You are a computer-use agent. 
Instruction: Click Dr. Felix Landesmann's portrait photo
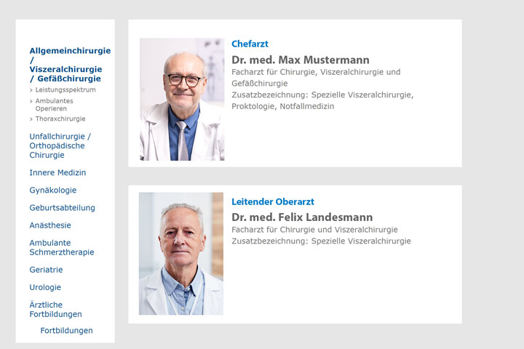click(x=181, y=254)
